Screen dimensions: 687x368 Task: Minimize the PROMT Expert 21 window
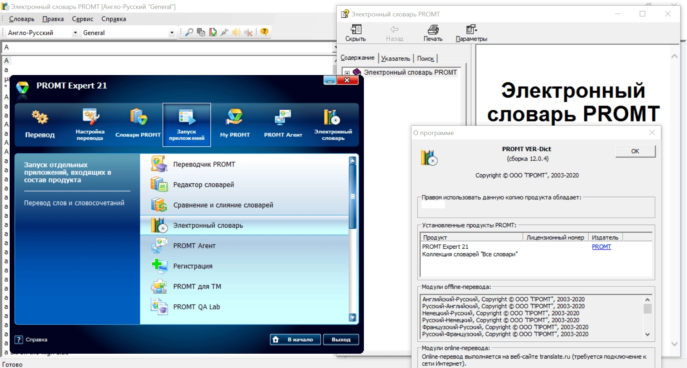click(x=330, y=80)
